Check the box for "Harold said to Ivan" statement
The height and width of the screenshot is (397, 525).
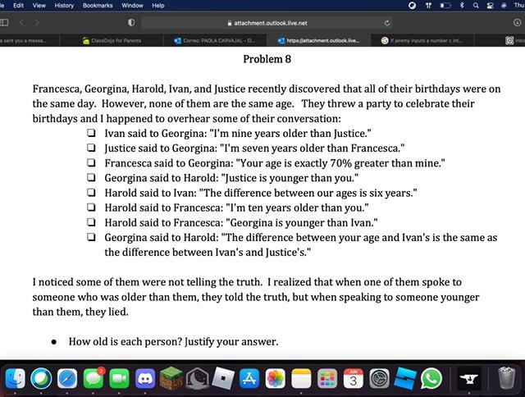pos(91,193)
